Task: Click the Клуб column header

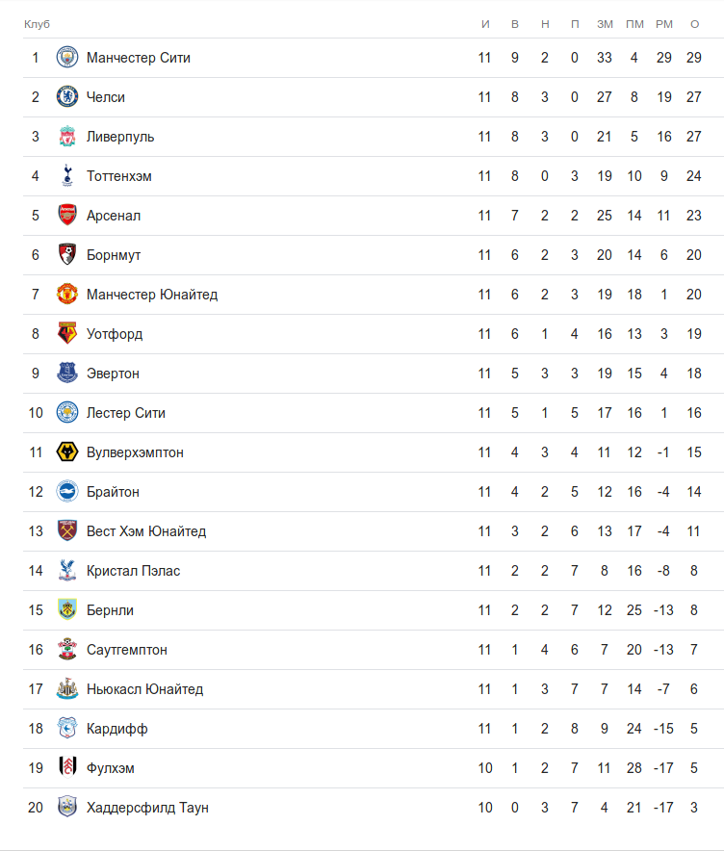Action: pyautogui.click(x=37, y=23)
